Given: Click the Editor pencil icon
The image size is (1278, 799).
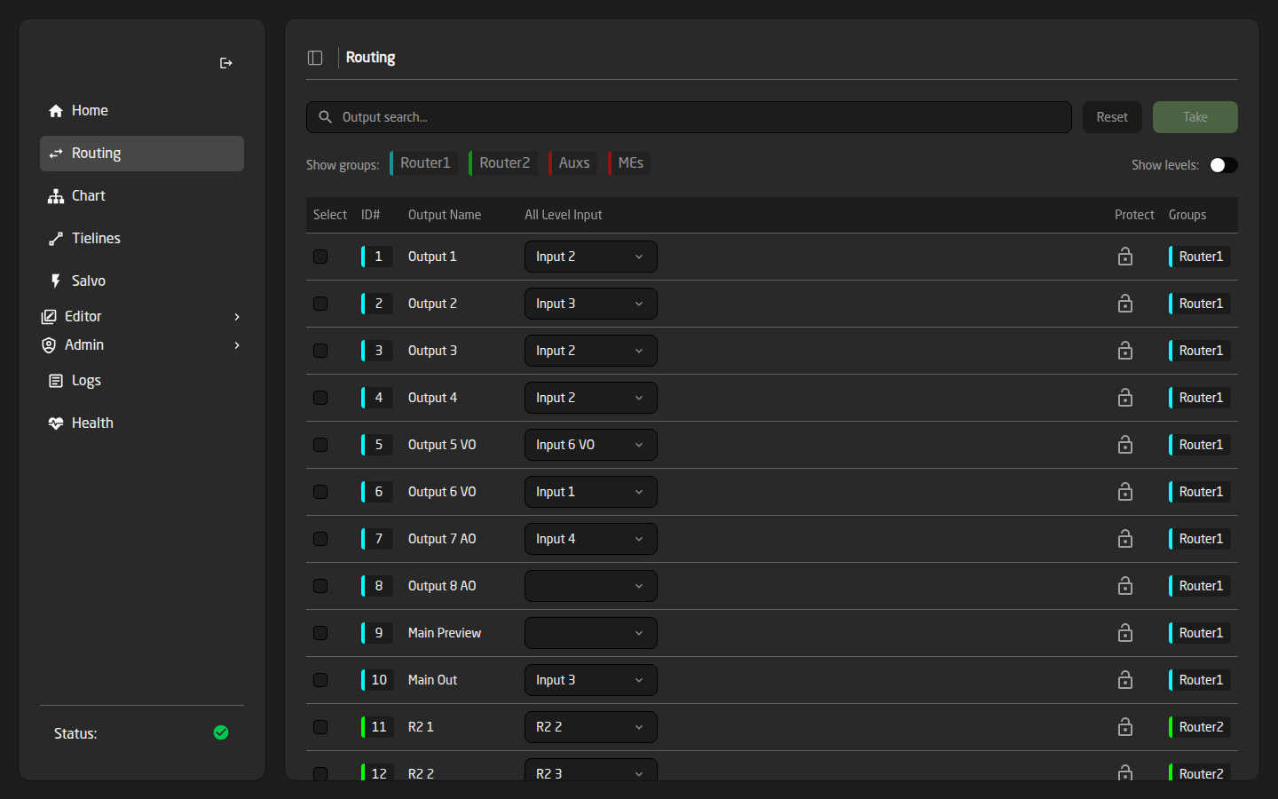Looking at the screenshot, I should 49,317.
